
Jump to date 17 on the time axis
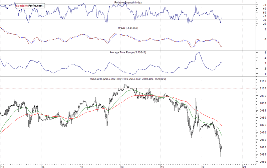(x=81, y=166)
